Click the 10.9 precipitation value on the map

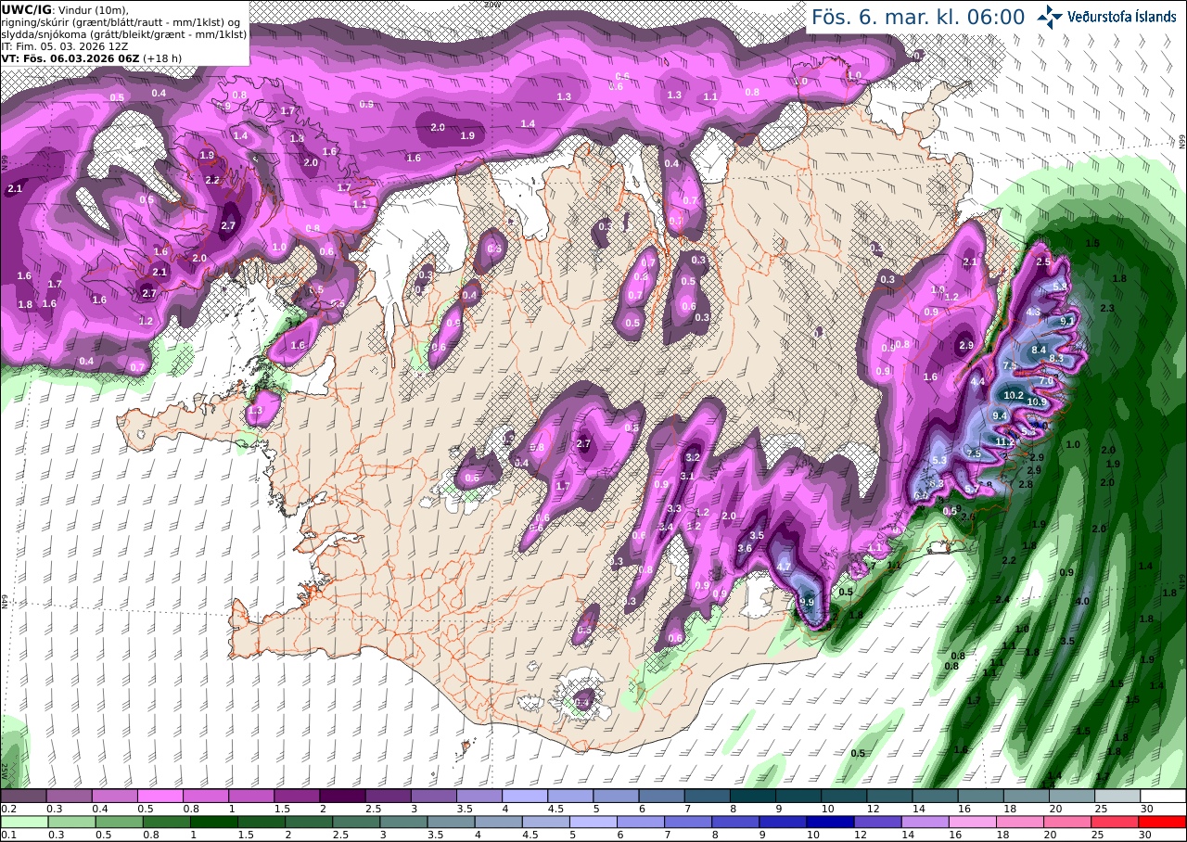coord(1037,402)
